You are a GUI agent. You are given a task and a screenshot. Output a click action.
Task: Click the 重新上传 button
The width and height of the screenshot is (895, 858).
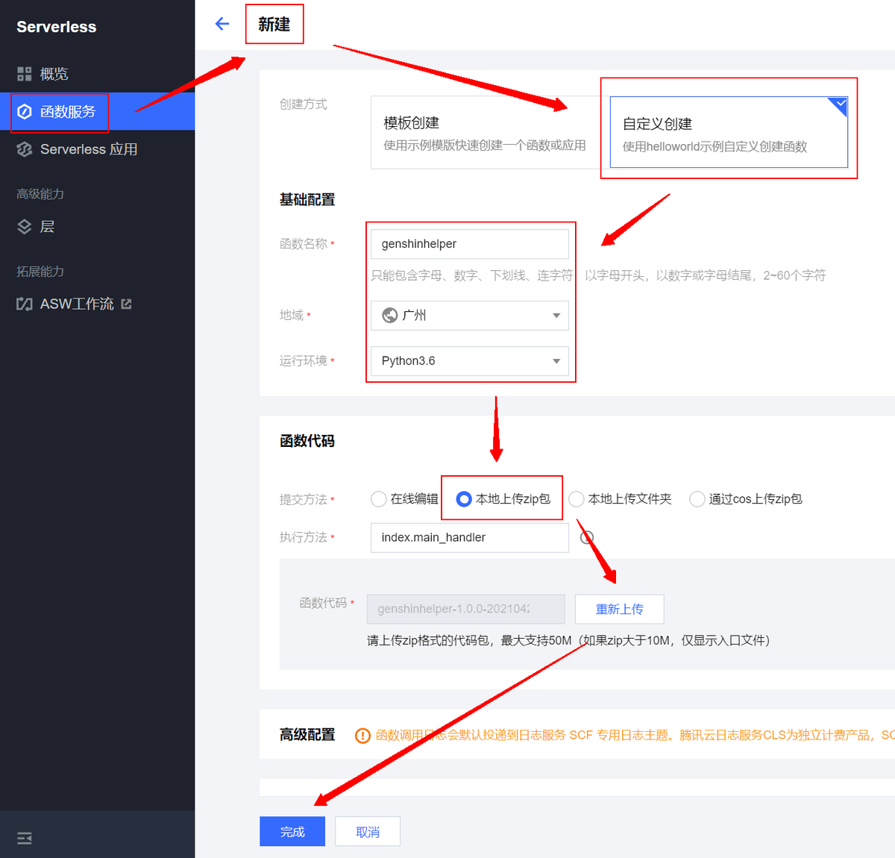(x=619, y=609)
